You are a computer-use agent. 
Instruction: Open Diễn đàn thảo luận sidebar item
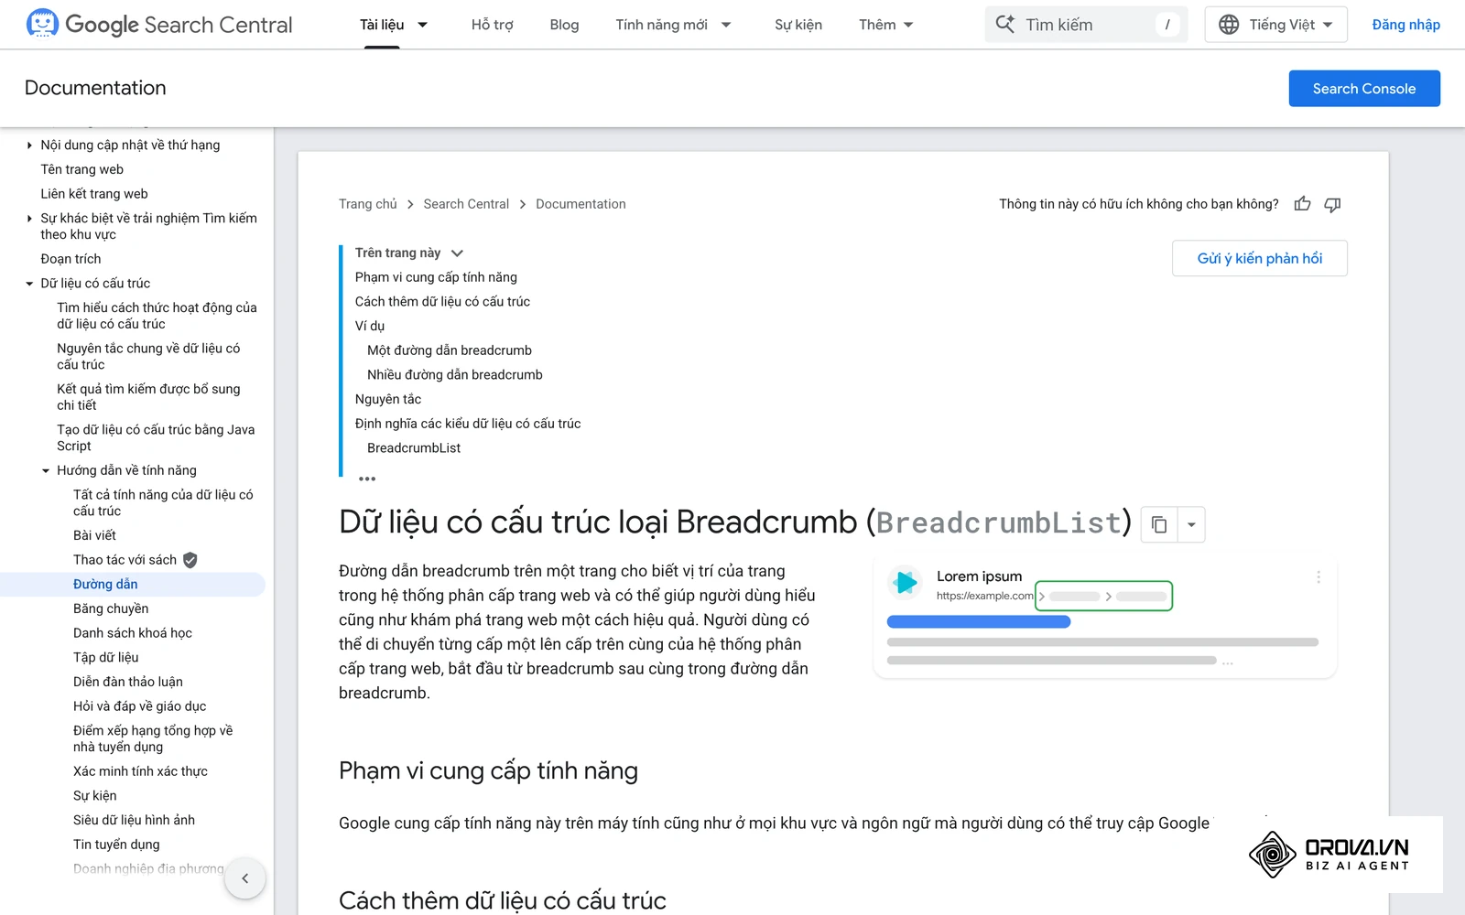point(128,682)
